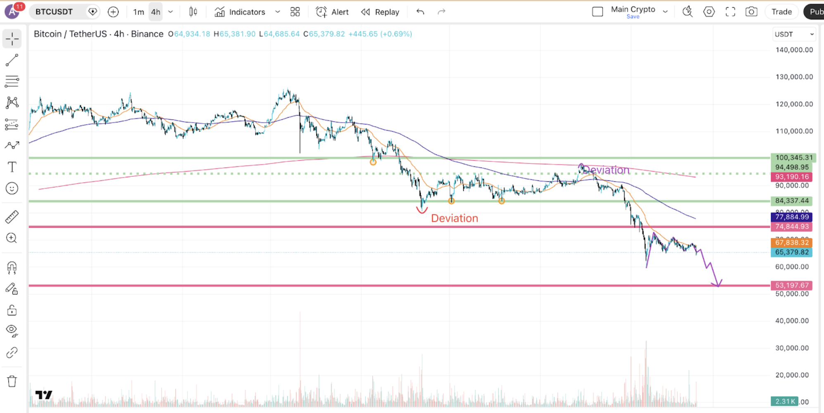Screen dimensions: 824x413
Task: Open the USDT currency dropdown
Action: point(794,34)
